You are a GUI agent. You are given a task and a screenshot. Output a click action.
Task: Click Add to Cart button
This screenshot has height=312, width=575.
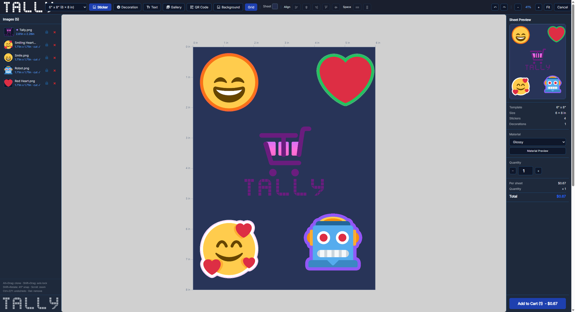pyautogui.click(x=537, y=303)
